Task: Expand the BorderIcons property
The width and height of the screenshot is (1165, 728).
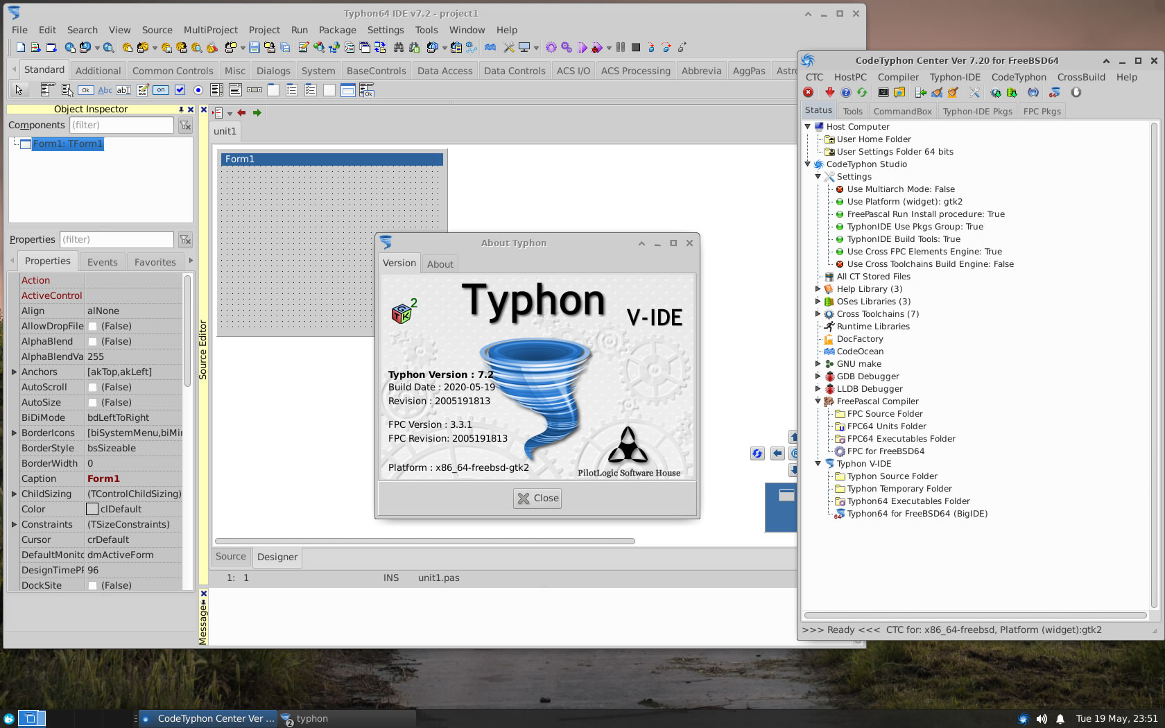Action: (14, 433)
